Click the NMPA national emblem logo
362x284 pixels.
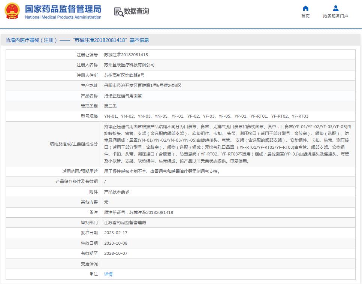coord(12,10)
